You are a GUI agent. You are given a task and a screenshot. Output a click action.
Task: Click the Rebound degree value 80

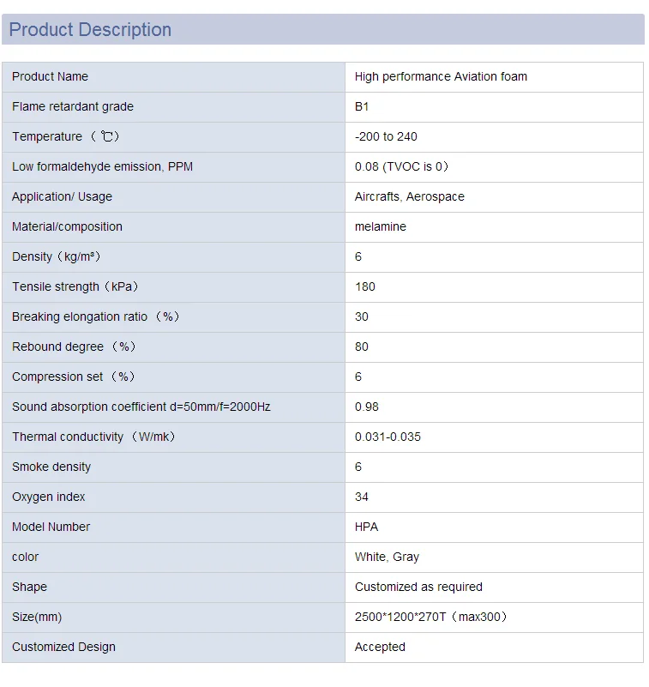[362, 347]
